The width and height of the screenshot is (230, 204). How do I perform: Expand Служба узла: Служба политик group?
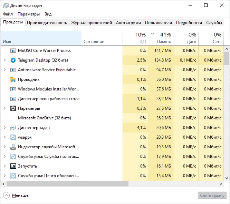tap(5, 157)
